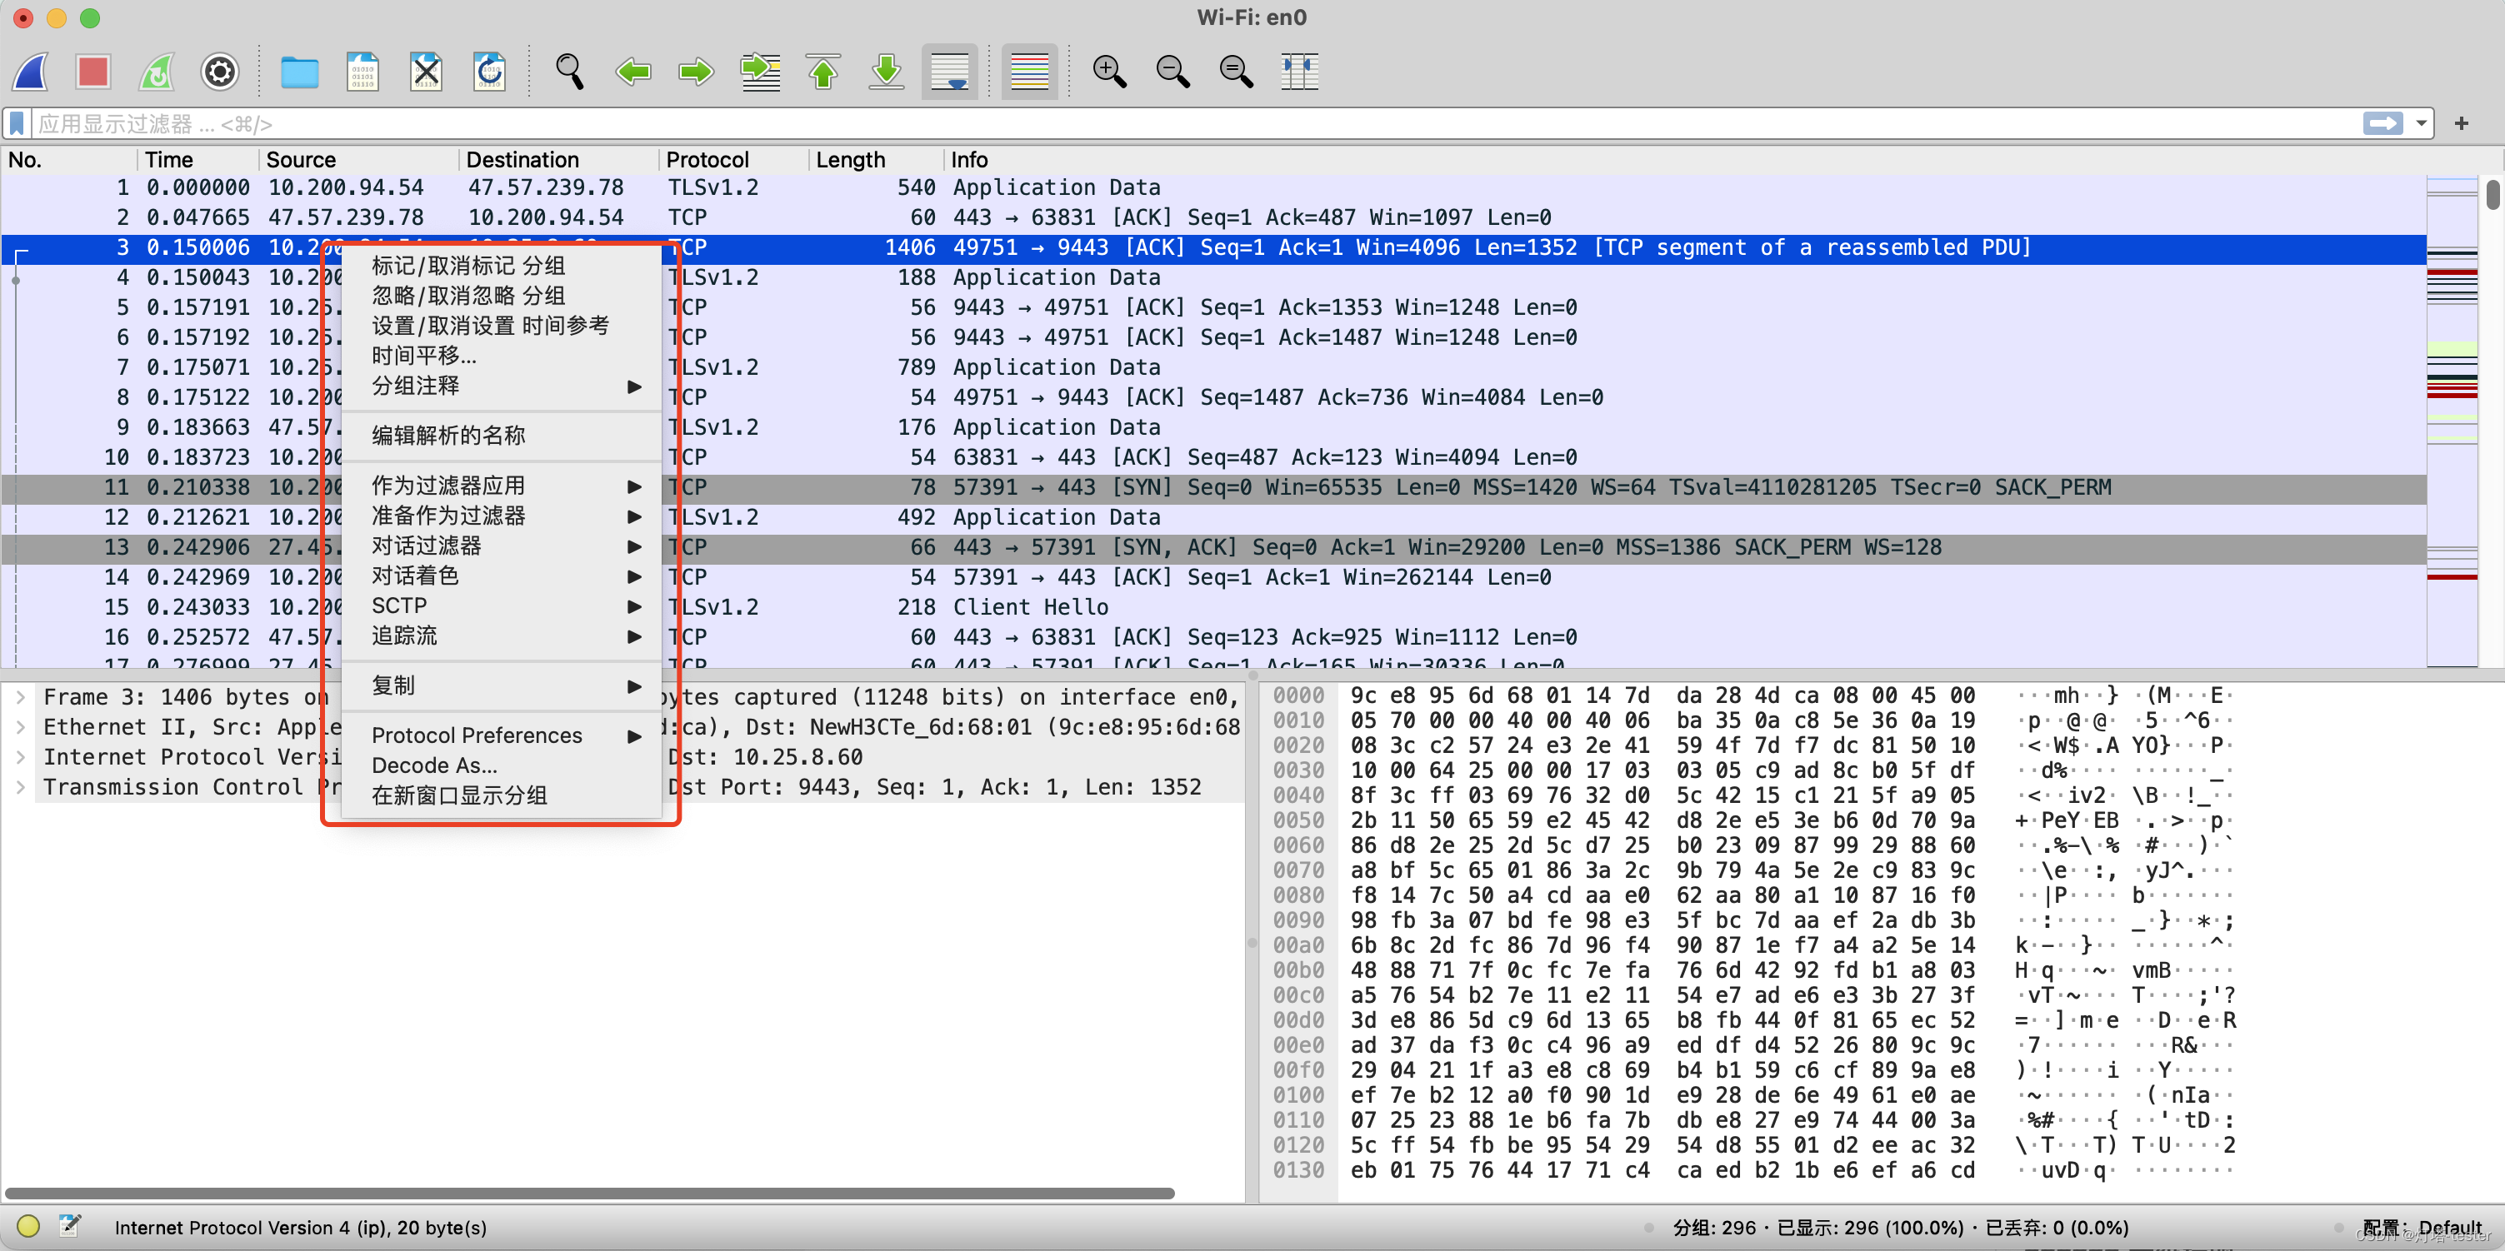Click the display filter input field

click(x=1196, y=123)
